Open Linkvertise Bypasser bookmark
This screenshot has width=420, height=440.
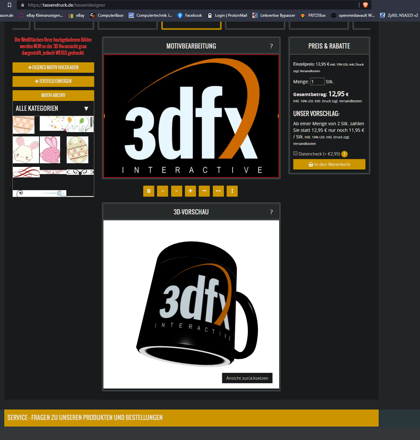tap(274, 15)
